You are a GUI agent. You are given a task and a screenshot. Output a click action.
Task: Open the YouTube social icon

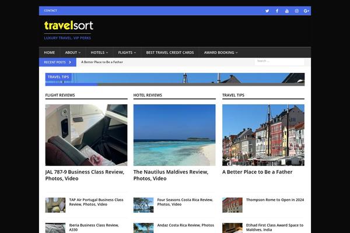pos(286,10)
